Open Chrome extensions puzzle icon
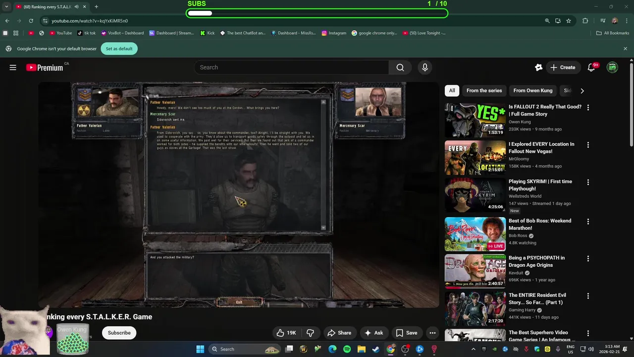 pos(585,21)
